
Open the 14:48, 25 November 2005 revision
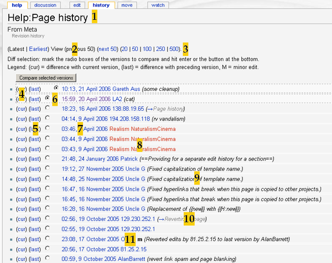pos(85,179)
